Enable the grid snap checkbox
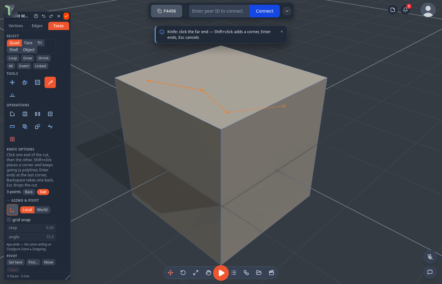442x284 pixels. click(9, 220)
